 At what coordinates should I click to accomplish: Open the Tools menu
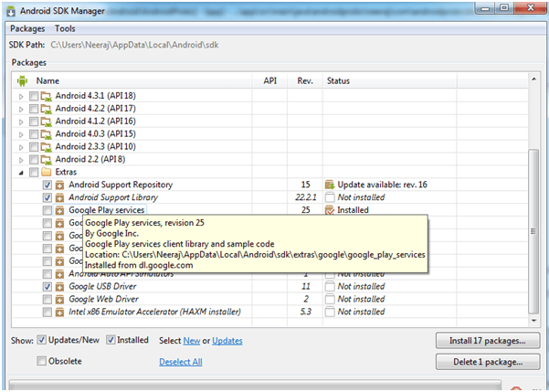click(x=65, y=28)
